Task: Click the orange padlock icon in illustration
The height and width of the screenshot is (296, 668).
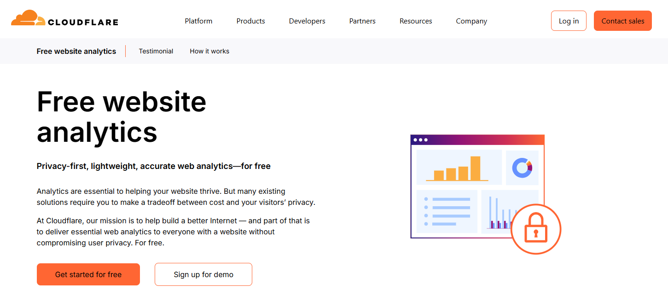Action: (x=536, y=229)
